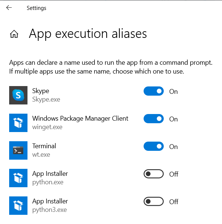Select the wt.exe alias text
This screenshot has width=222, height=224.
(x=41, y=155)
